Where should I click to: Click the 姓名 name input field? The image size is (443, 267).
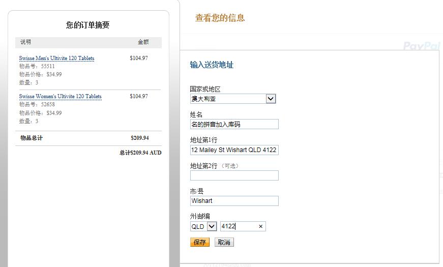(234, 124)
